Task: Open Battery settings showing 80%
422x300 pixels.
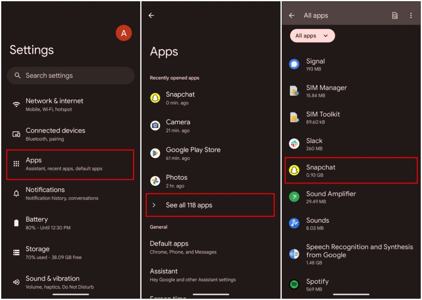Action: click(x=70, y=223)
